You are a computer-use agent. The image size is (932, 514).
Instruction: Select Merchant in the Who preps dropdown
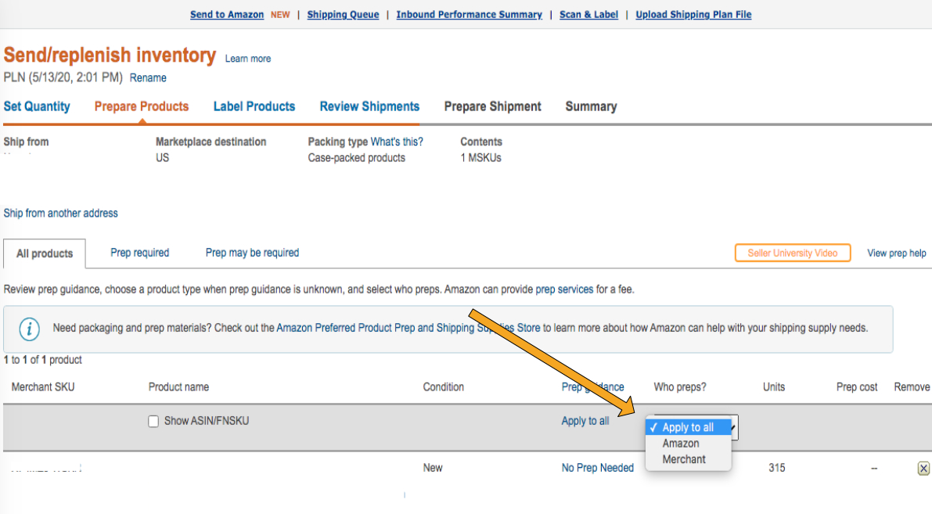point(683,459)
